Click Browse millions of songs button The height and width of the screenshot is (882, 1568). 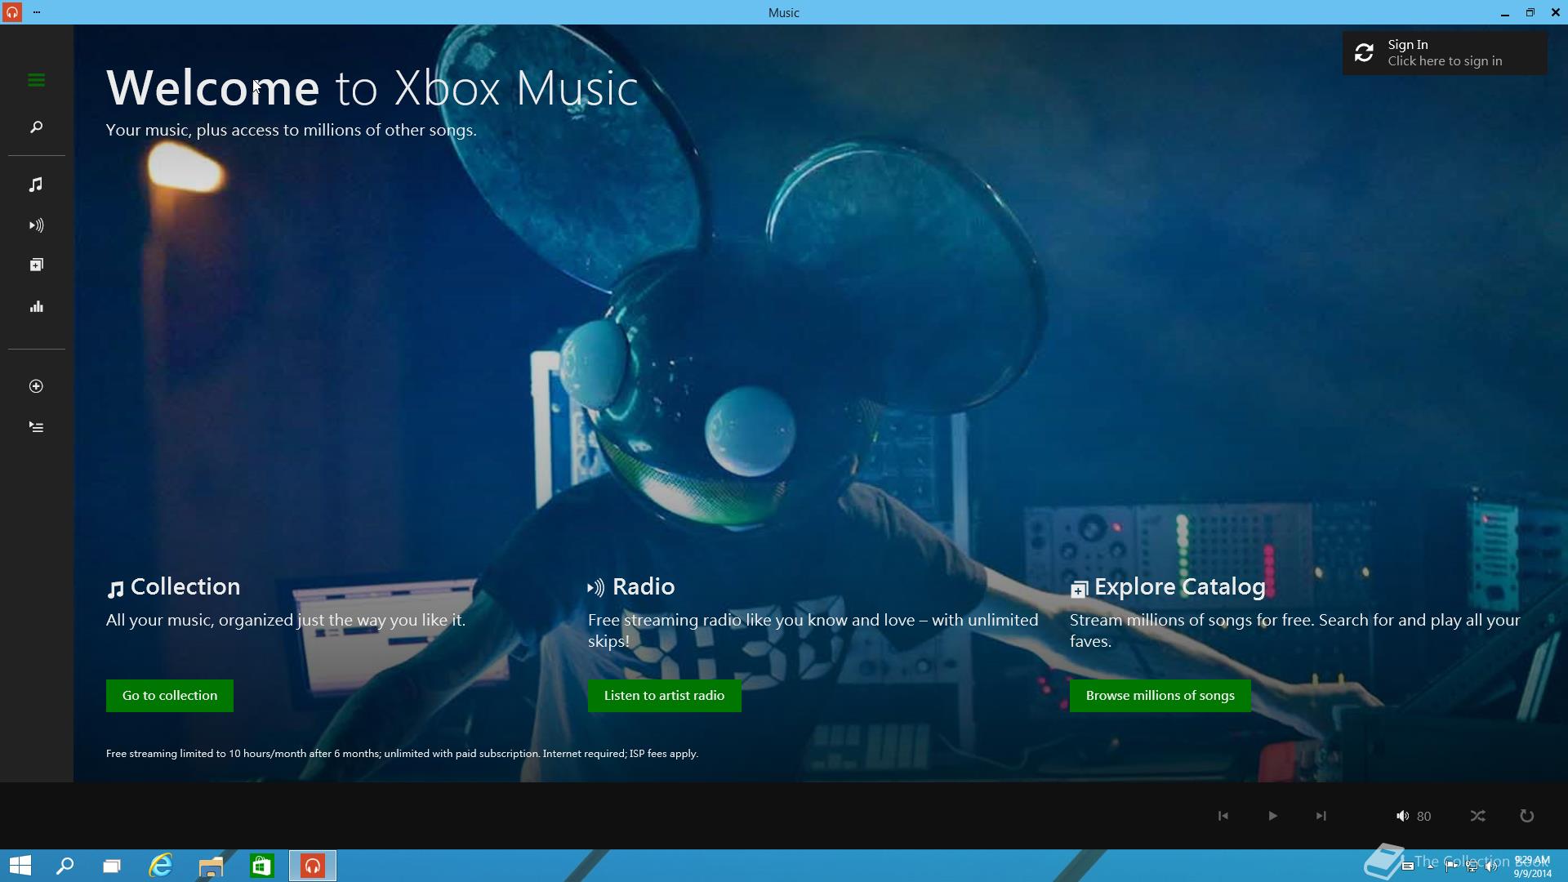(1160, 696)
